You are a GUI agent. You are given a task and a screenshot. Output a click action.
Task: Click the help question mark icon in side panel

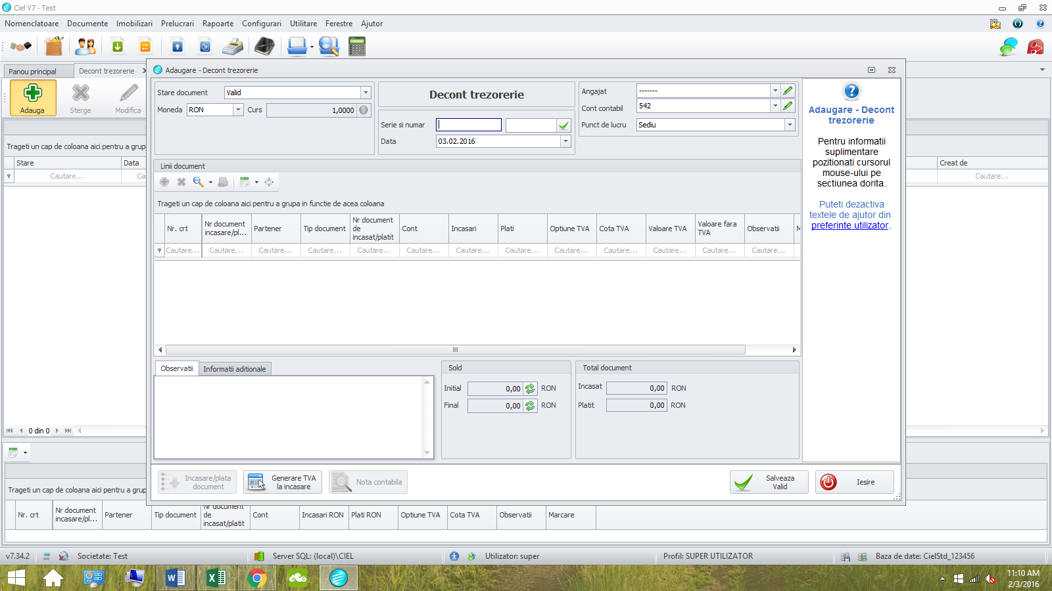[851, 91]
